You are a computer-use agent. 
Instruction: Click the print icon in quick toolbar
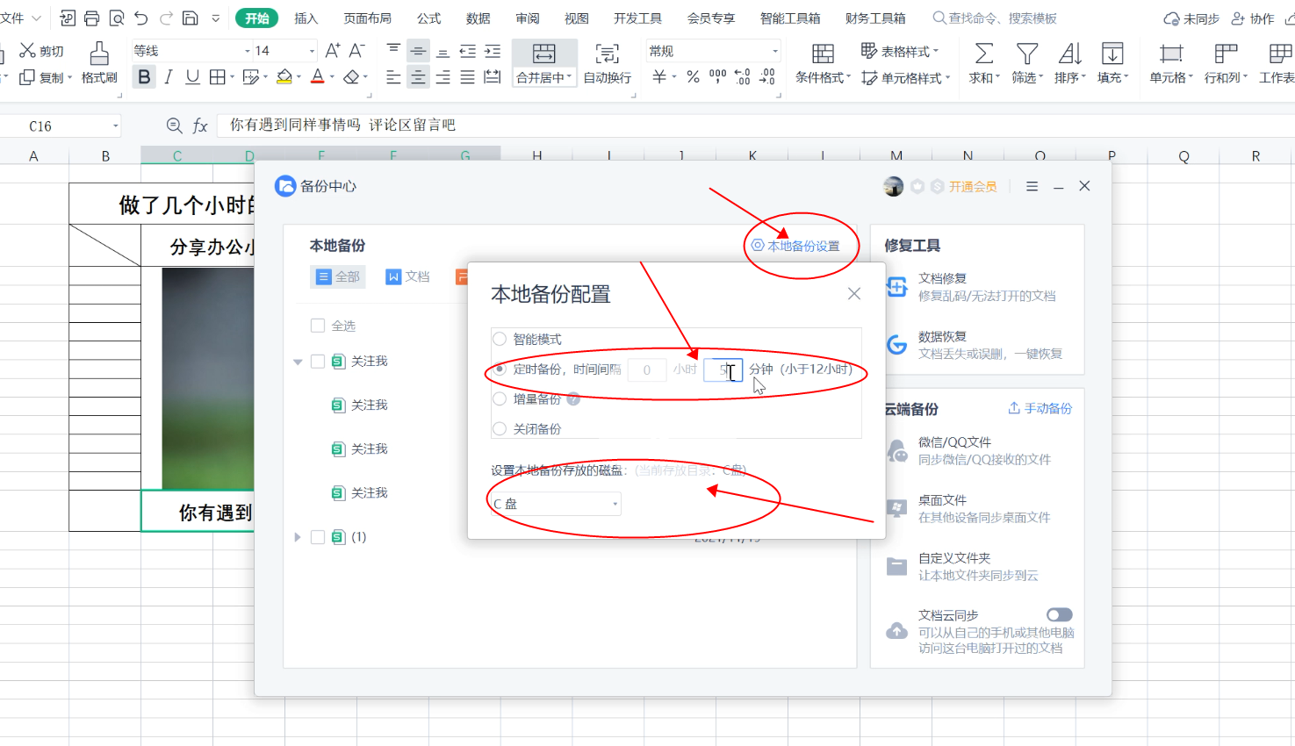click(x=91, y=18)
